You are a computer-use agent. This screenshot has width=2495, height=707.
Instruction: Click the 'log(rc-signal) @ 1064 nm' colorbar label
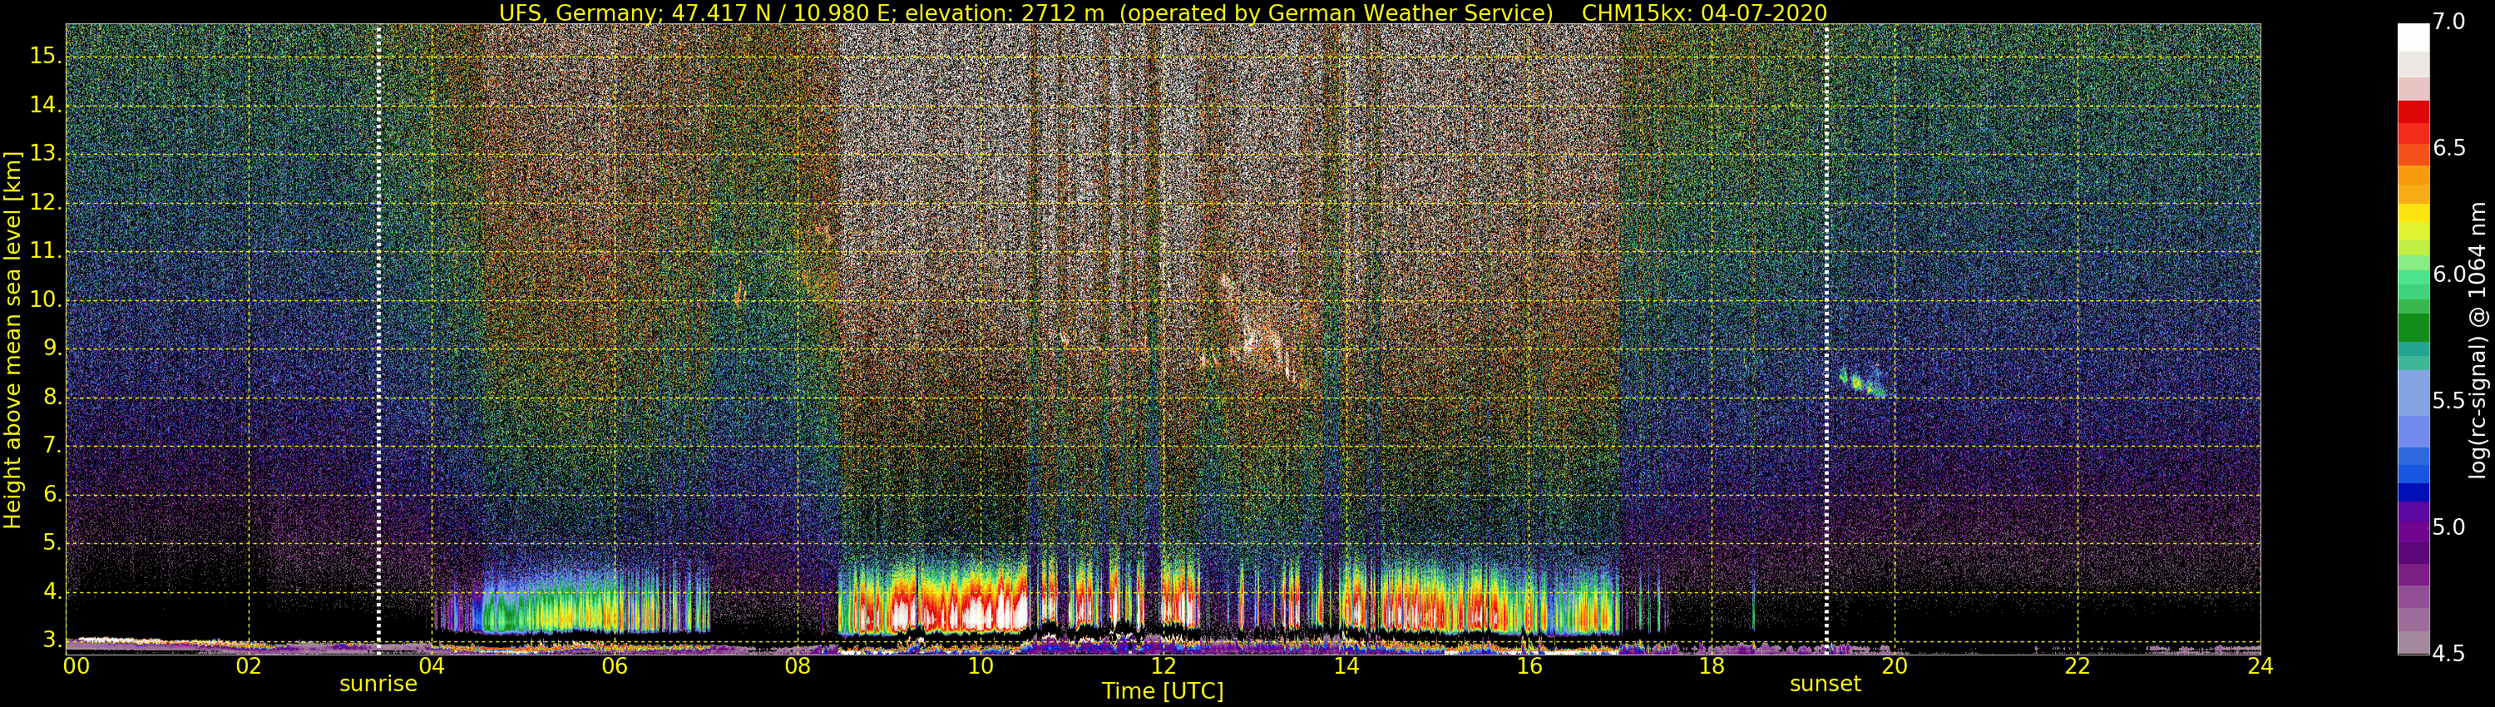pos(2477,339)
